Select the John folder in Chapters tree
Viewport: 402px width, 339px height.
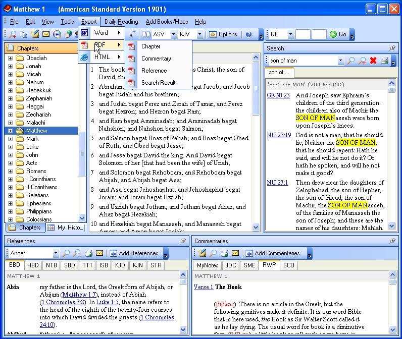pos(32,155)
